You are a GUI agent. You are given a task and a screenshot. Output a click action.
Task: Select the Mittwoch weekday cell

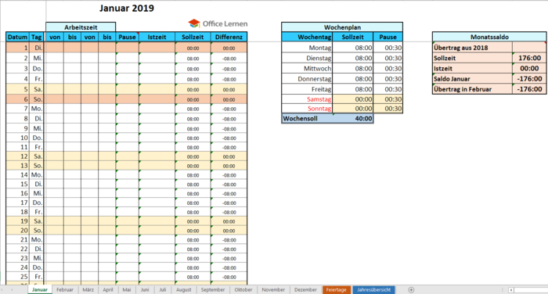tap(307, 69)
